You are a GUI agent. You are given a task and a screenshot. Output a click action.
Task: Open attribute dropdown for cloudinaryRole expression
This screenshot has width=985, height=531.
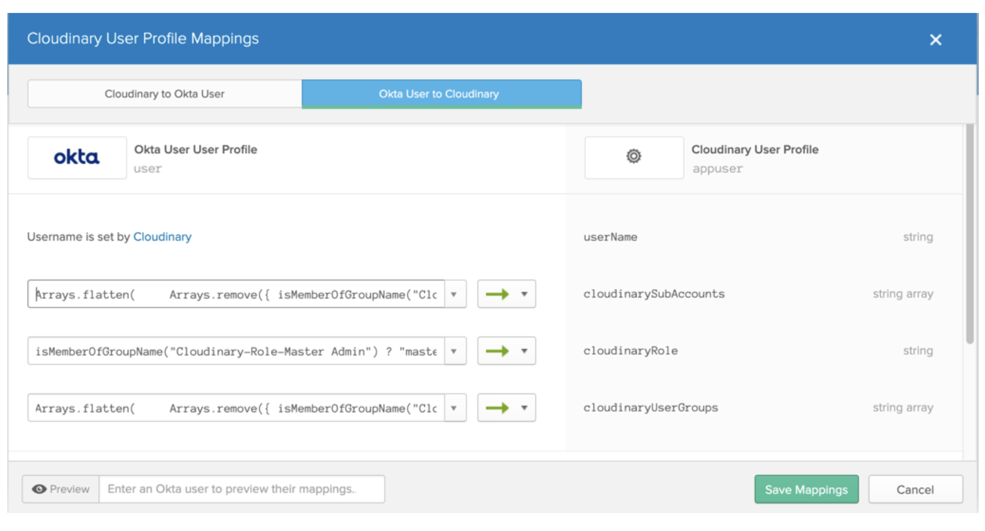pos(454,351)
